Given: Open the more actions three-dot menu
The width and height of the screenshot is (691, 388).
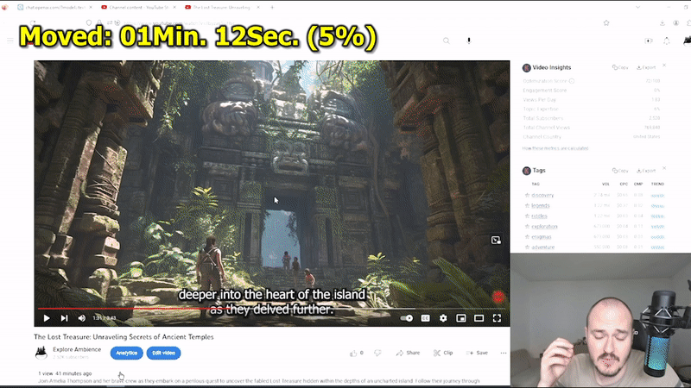Looking at the screenshot, I should (504, 353).
